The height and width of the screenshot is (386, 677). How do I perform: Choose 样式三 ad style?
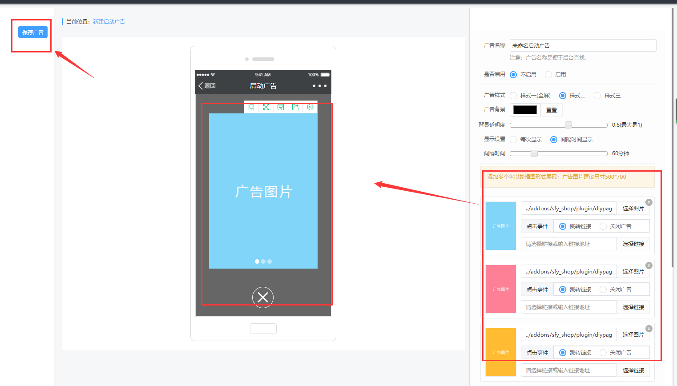pyautogui.click(x=597, y=96)
